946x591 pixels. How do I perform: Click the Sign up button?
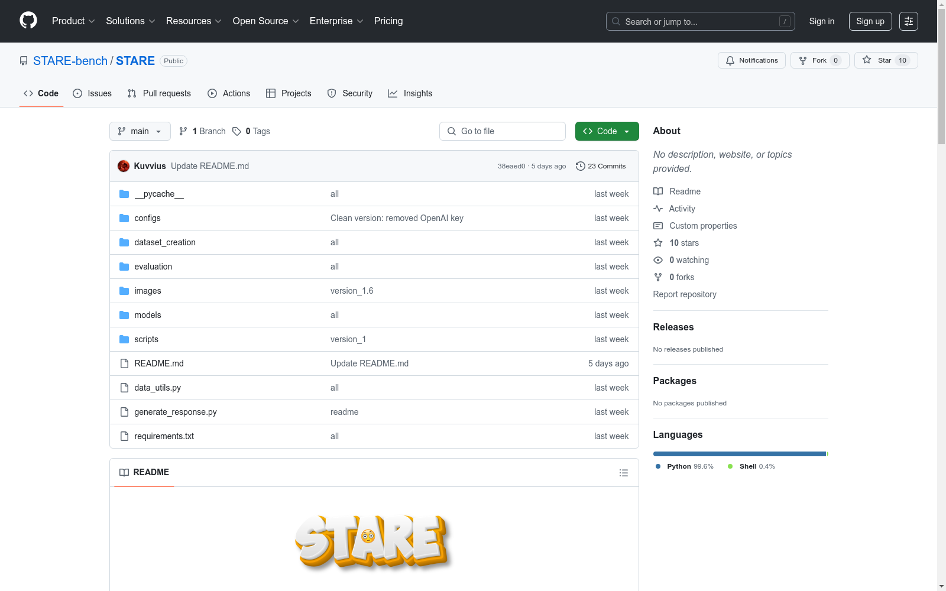point(870,21)
